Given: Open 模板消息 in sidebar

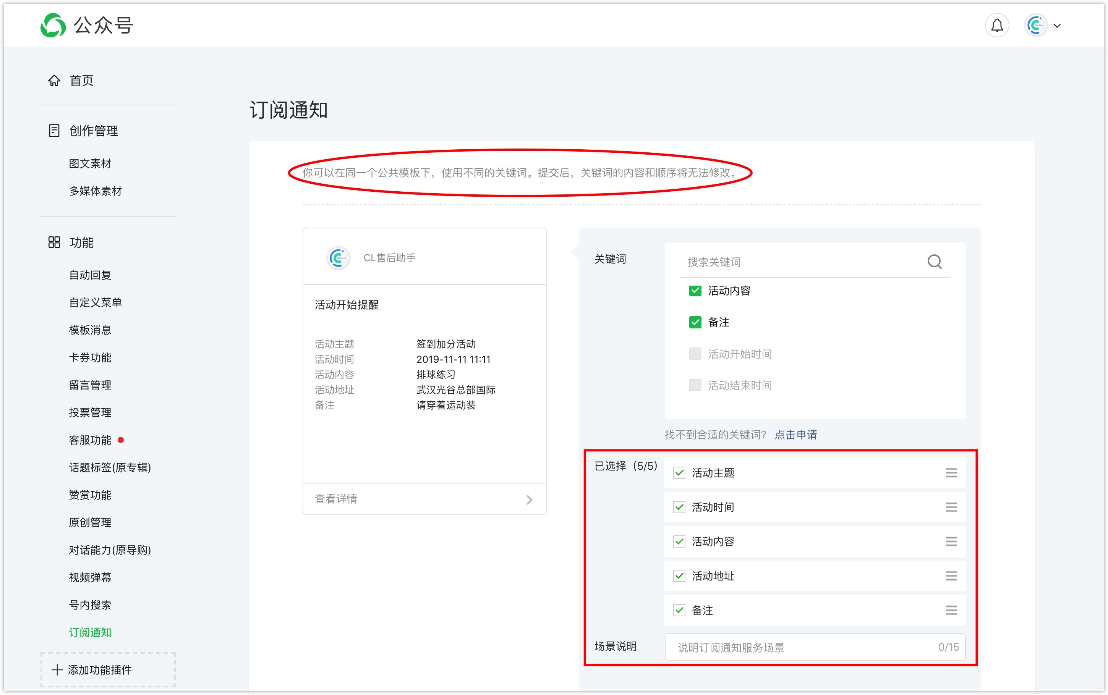Looking at the screenshot, I should 90,330.
